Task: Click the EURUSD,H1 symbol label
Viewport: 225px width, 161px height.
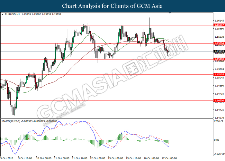Action: (x=12, y=14)
